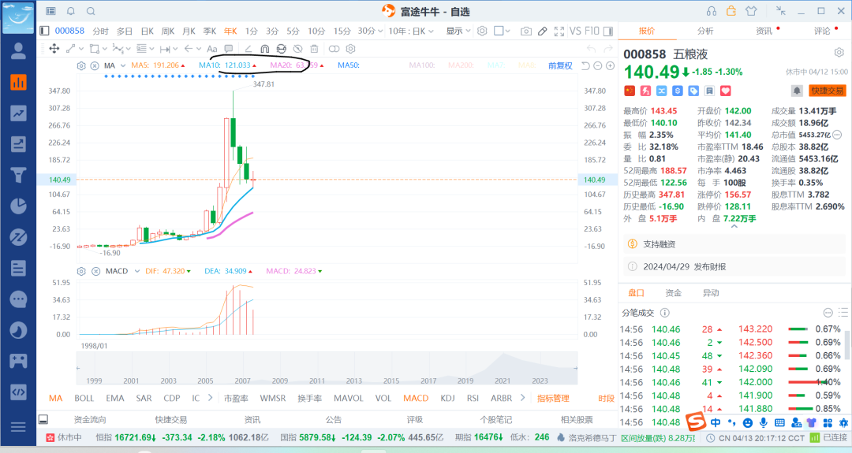Open the funnel stock screener sidebar icon
The width and height of the screenshot is (852, 453).
tap(18, 175)
